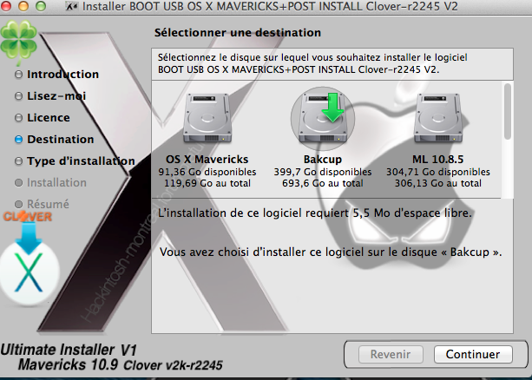
Task: Click the Mavericks X round logo
Action: [29, 272]
